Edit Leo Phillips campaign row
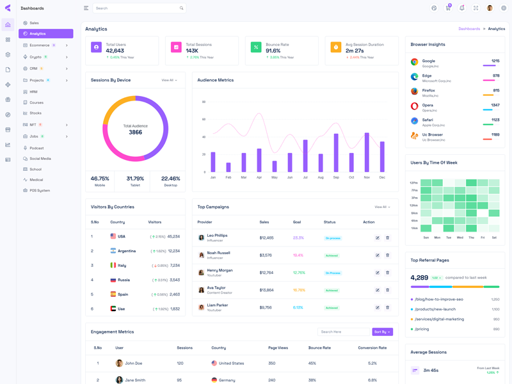 378,238
